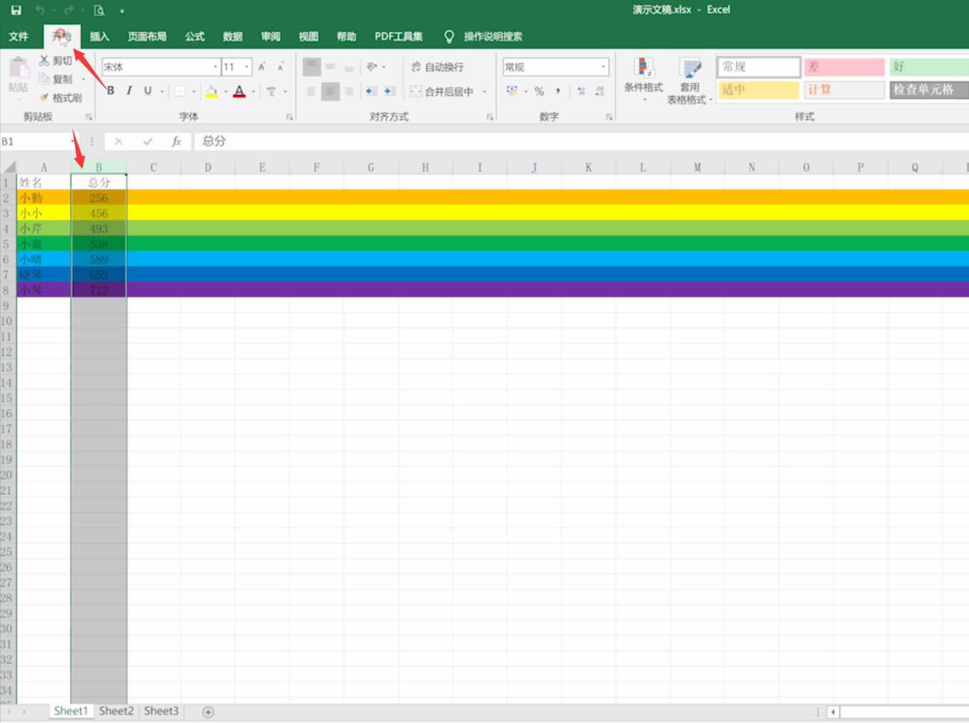Viewport: 969px width, 723px height.
Task: Click the Decrease Font Size icon
Action: pos(281,67)
